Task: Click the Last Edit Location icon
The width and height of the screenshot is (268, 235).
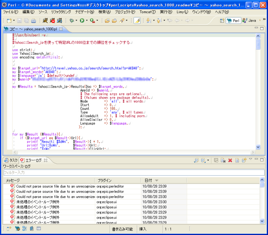Action: [170, 20]
